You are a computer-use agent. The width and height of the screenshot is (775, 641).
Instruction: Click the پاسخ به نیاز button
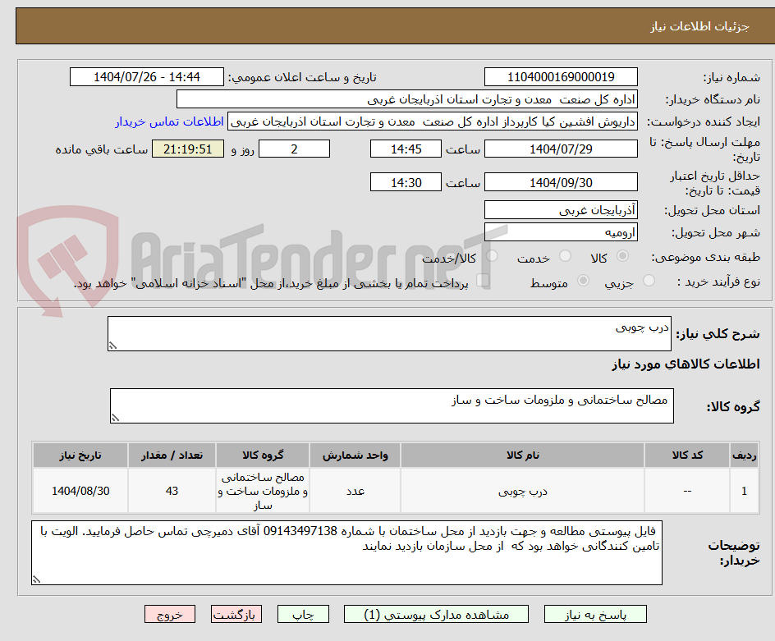click(x=595, y=614)
